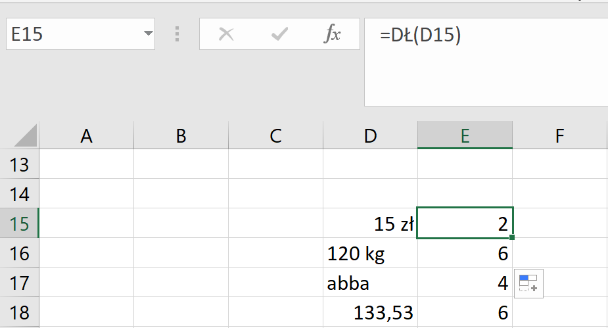Viewport: 608px width, 328px height.
Task: Click the Enter checkmark icon in formula bar
Action: pyautogui.click(x=280, y=34)
